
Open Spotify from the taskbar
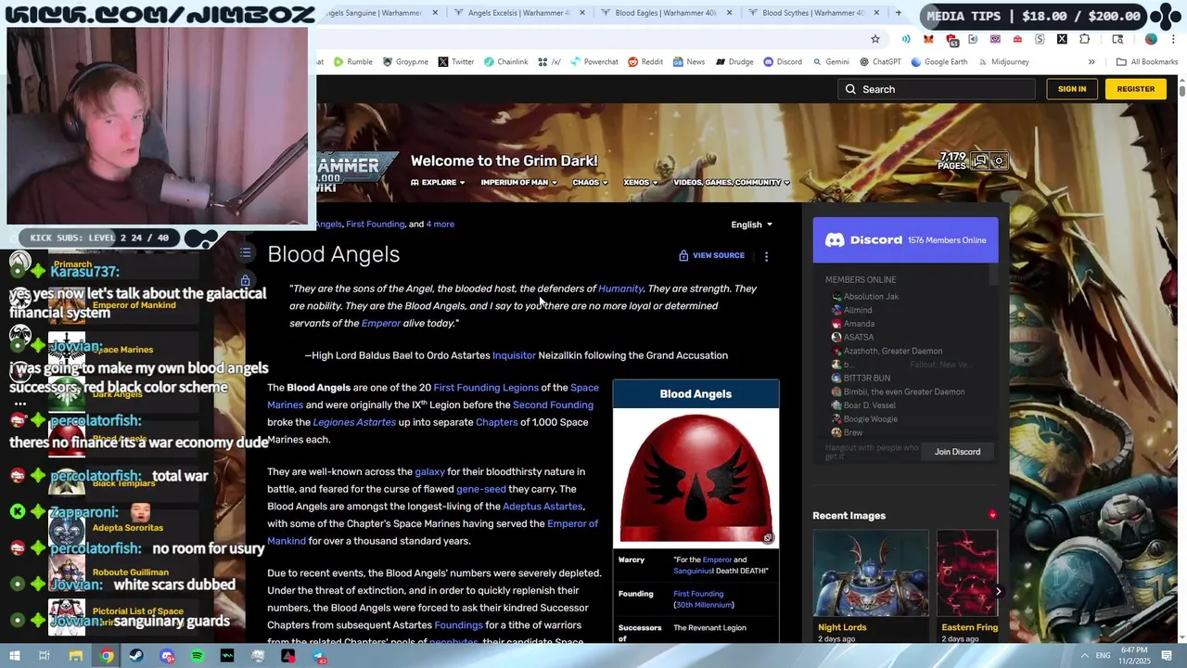point(198,656)
